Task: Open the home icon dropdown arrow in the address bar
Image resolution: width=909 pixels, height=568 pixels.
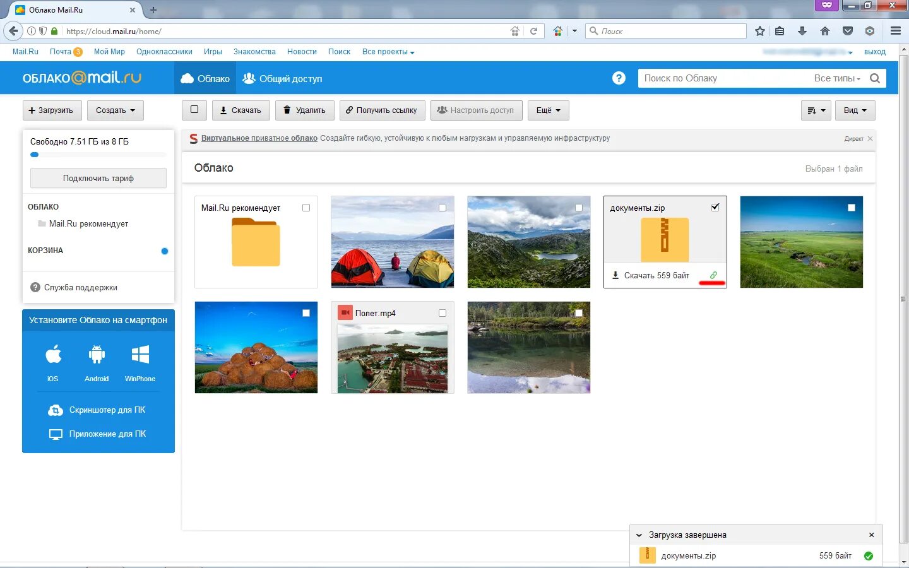Action: pos(574,31)
